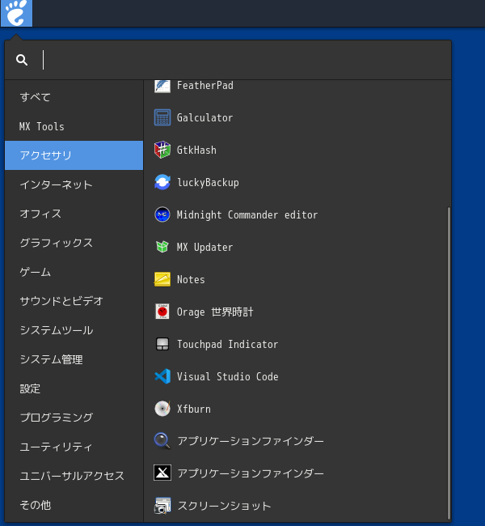485x526 pixels.
Task: Click the Touchpad Indicator icon
Action: tap(162, 344)
